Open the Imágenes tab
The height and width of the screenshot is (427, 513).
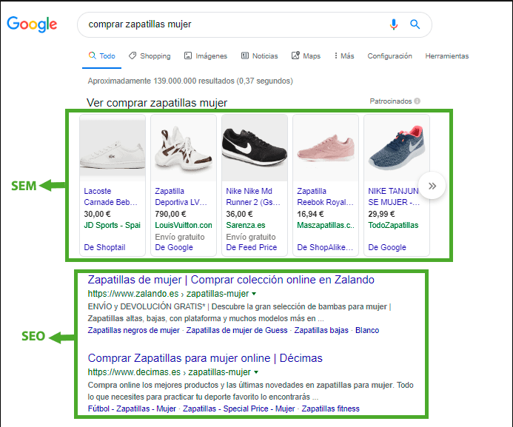(206, 56)
